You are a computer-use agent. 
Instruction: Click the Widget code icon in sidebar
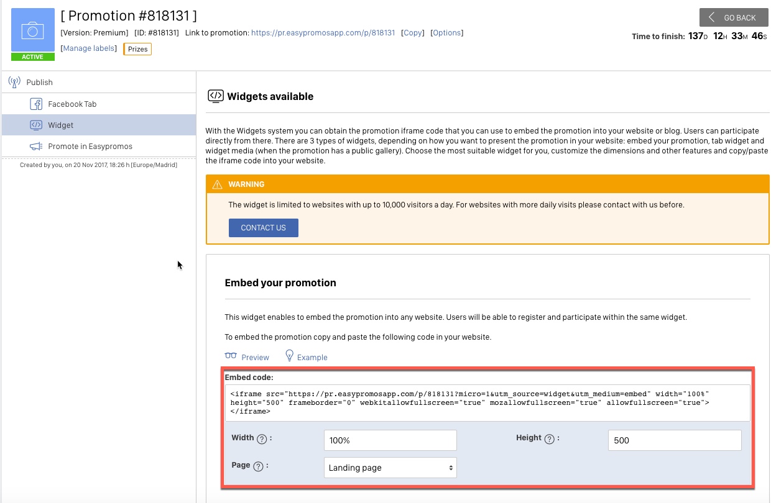36,125
